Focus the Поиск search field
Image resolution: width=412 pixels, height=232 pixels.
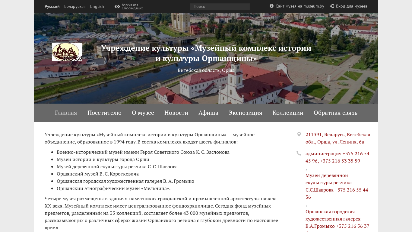click(x=220, y=7)
